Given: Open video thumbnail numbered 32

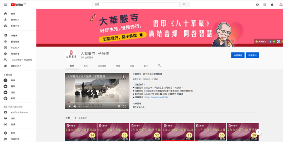Looking at the screenshot, I should tap(146, 132).
